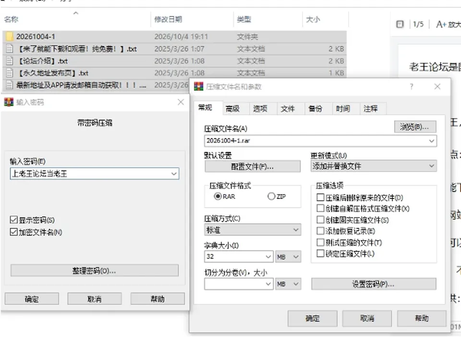Click the 设置密码(P)... button
The image size is (461, 337).
point(374,284)
